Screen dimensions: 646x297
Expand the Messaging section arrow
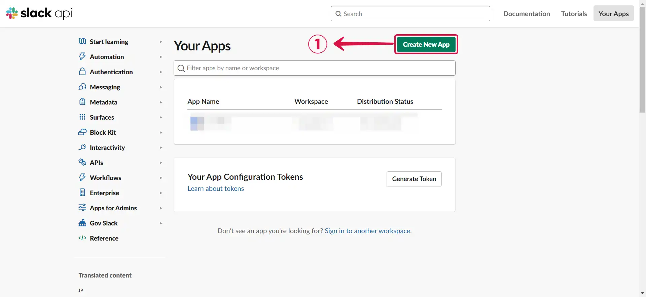pos(161,87)
